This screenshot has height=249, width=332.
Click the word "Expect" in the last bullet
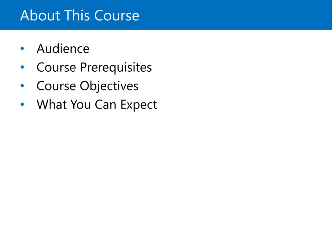(139, 105)
